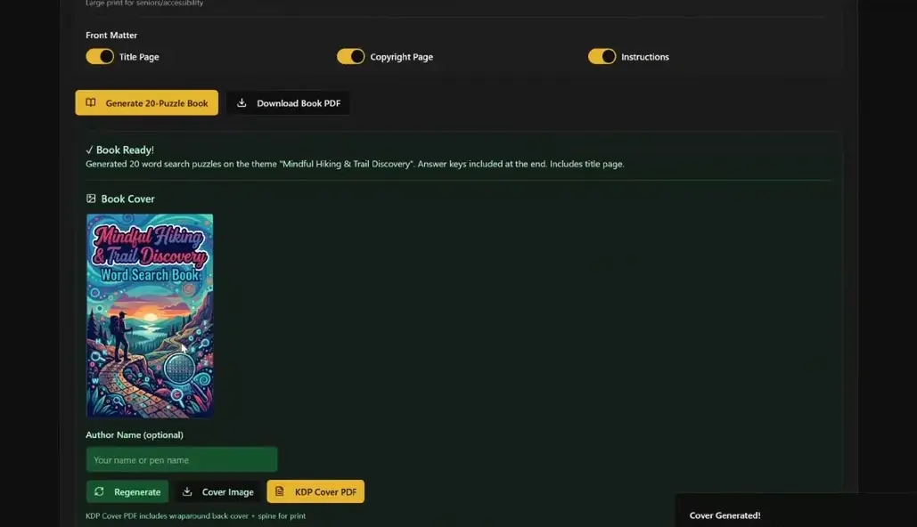Click the Front Matter section label
Image resolution: width=917 pixels, height=527 pixels.
(x=111, y=35)
